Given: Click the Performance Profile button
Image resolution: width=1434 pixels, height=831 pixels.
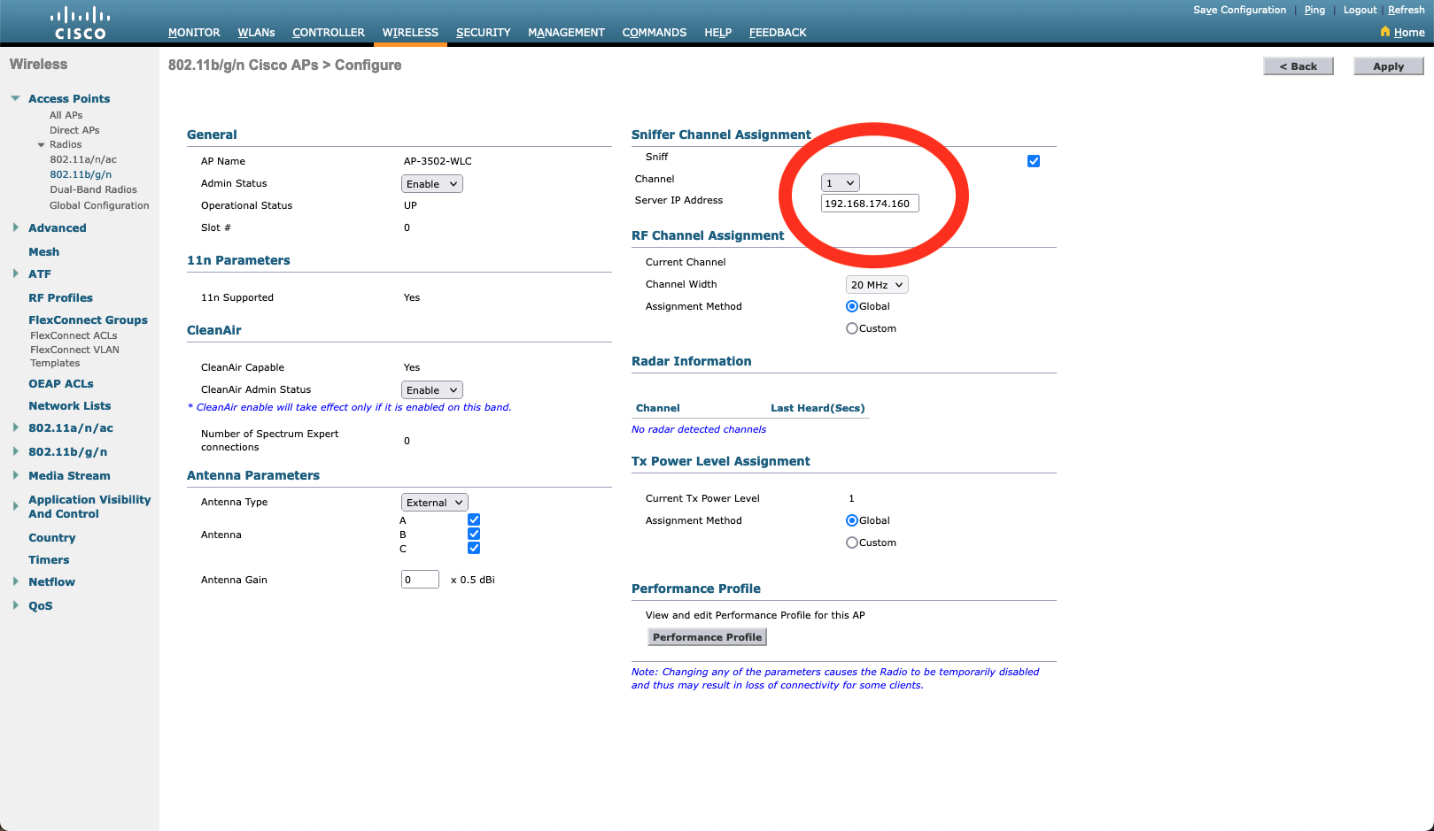Looking at the screenshot, I should click(x=707, y=637).
